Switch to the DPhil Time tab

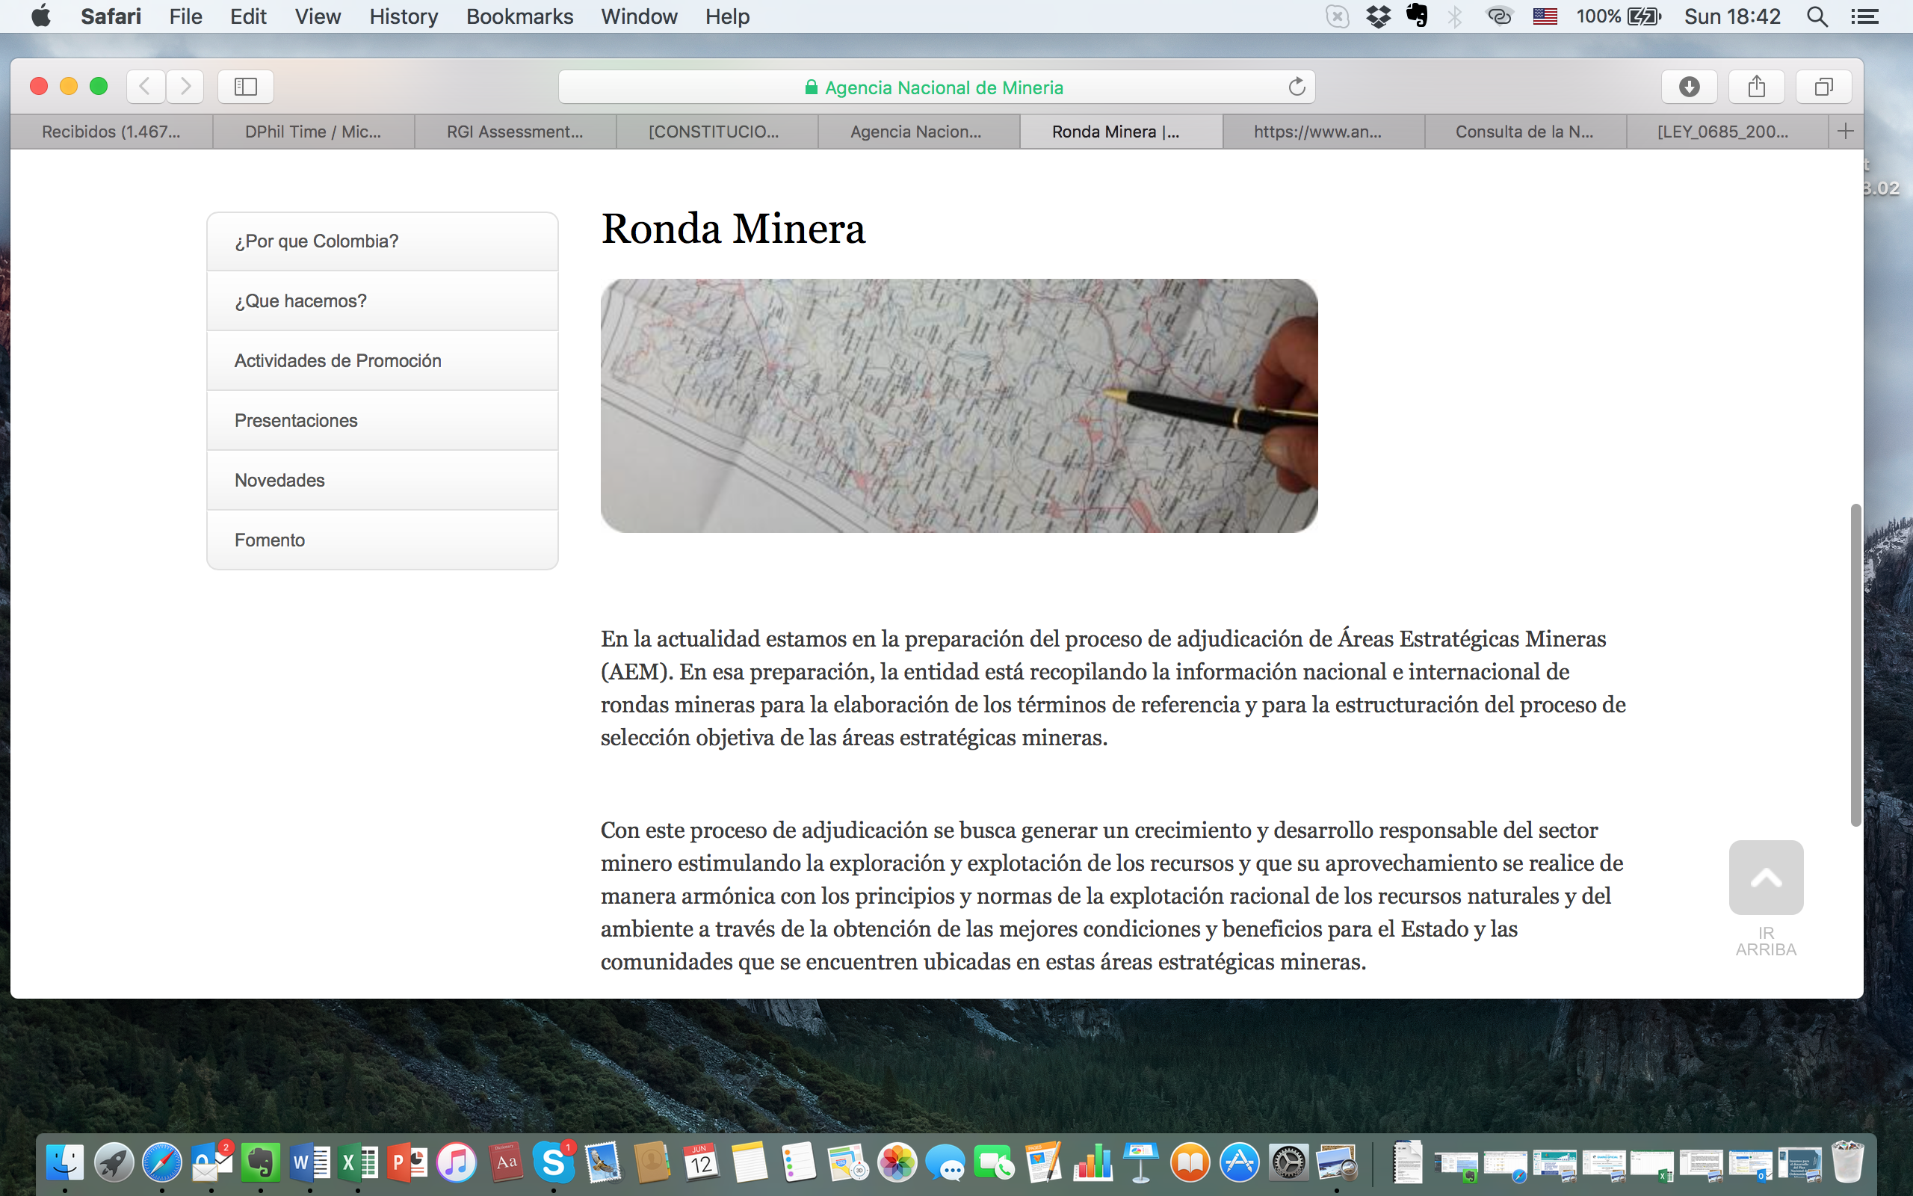pyautogui.click(x=313, y=132)
